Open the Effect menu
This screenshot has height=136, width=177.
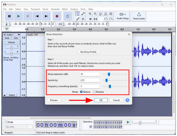coord(65,9)
